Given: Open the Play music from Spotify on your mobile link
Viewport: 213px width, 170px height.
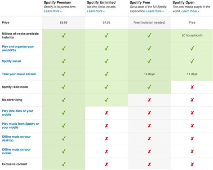Looking at the screenshot, I should pos(21,126).
